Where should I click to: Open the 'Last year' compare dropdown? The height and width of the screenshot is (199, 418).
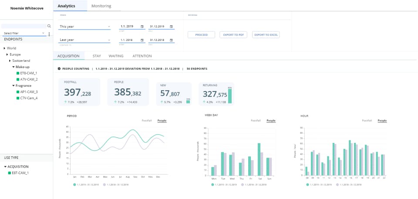[x=85, y=40]
